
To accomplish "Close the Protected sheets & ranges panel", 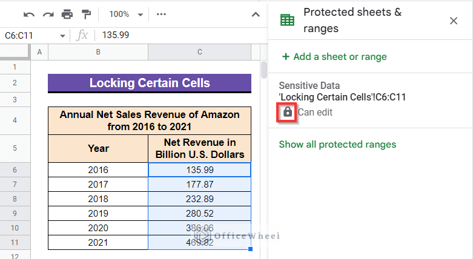I will click(454, 21).
